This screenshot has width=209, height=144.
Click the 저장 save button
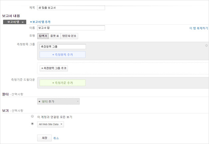(44, 138)
